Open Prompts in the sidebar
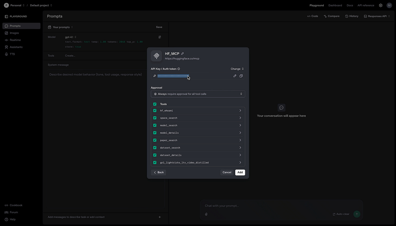The image size is (396, 226). [x=21, y=26]
